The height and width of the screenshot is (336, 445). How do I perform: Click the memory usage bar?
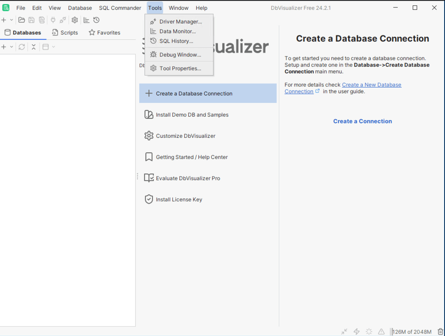[x=412, y=332]
